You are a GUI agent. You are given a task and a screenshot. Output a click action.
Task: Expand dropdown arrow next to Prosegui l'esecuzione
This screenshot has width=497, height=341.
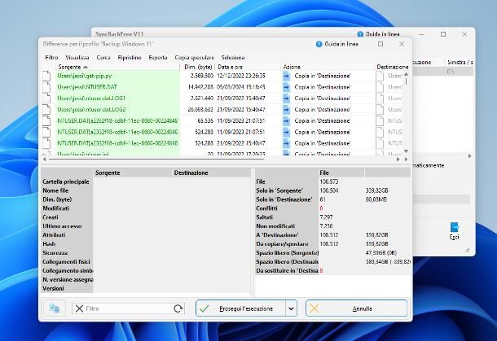click(291, 308)
